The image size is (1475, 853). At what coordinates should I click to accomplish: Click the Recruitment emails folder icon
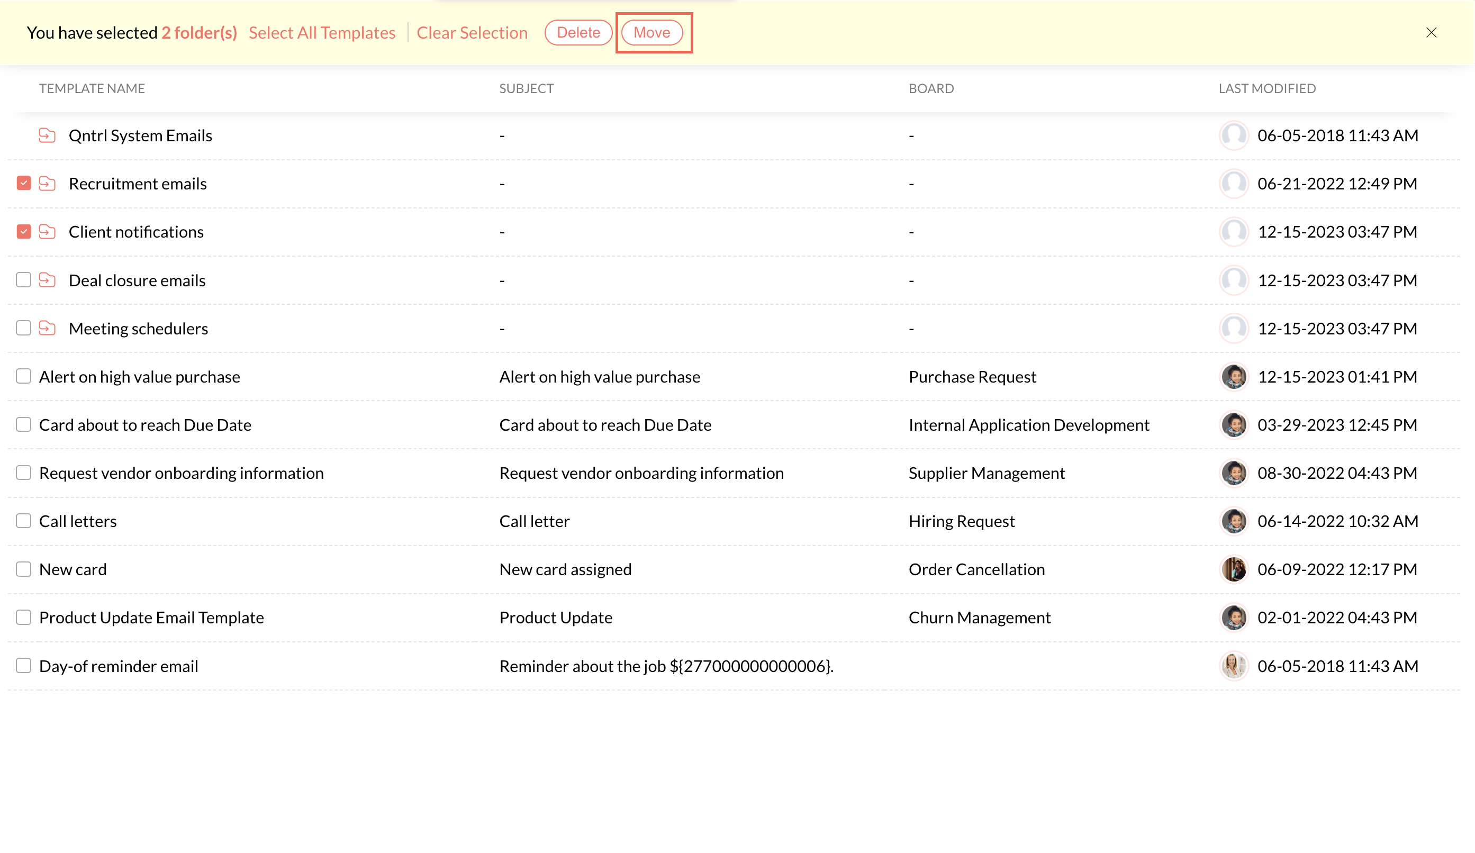47,184
